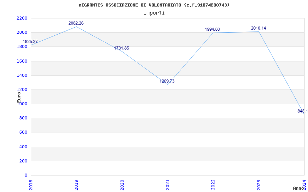Image resolution: width=308 pixels, height=192 pixels.
Task: Select the 848.1 data label
Action: pos(303,111)
